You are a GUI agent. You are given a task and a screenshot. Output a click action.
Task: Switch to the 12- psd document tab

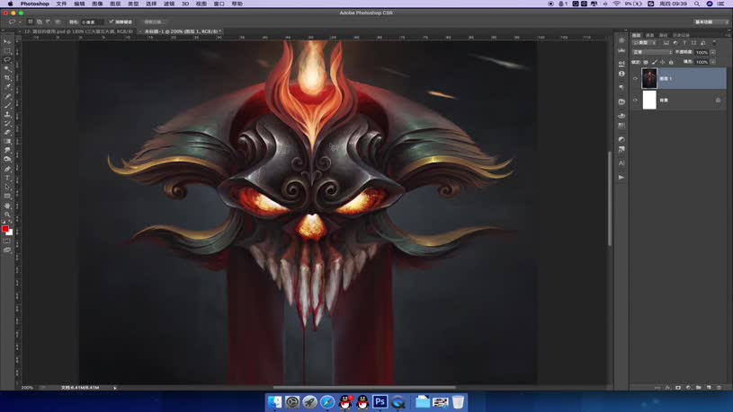pos(78,31)
